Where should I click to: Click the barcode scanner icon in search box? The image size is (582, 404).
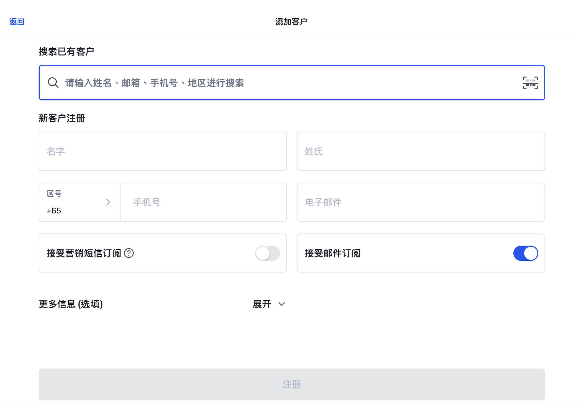click(530, 83)
